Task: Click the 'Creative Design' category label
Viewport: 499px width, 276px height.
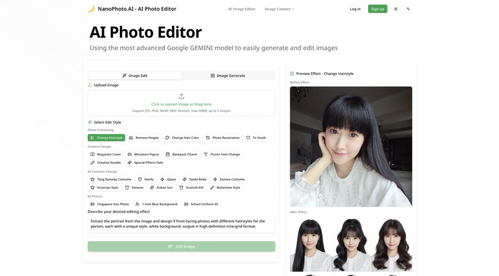Action: pyautogui.click(x=99, y=147)
